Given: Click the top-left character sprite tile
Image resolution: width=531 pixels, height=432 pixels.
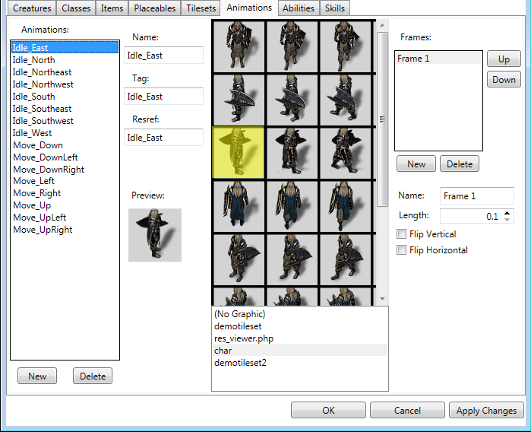Looking at the screenshot, I should [239, 46].
